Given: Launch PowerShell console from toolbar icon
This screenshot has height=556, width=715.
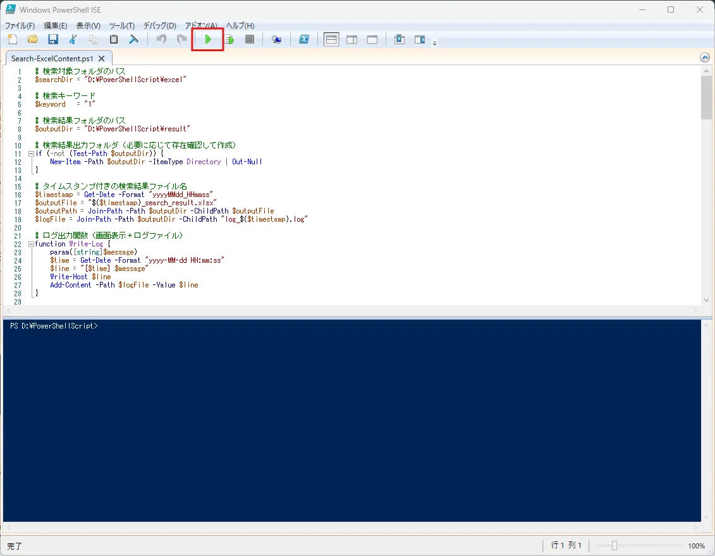Looking at the screenshot, I should coord(303,39).
